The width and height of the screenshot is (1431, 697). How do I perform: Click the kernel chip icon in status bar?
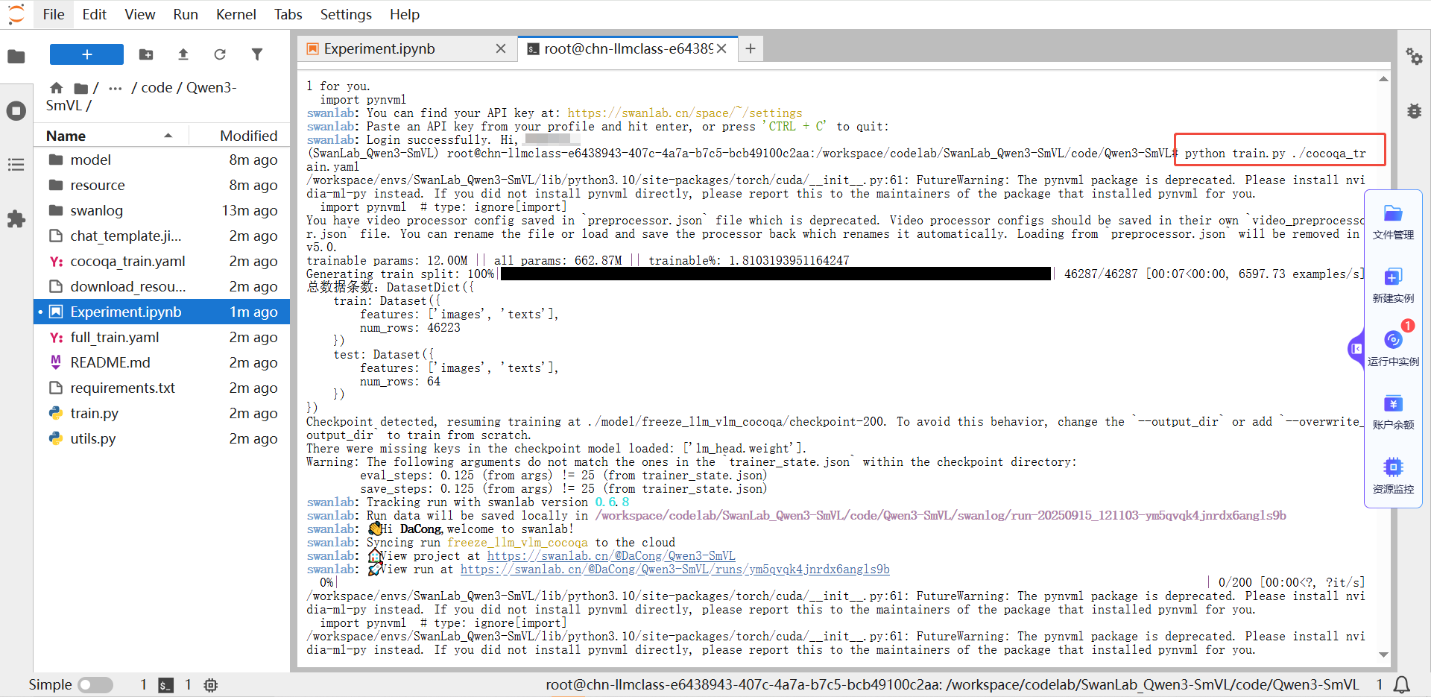[x=211, y=685]
